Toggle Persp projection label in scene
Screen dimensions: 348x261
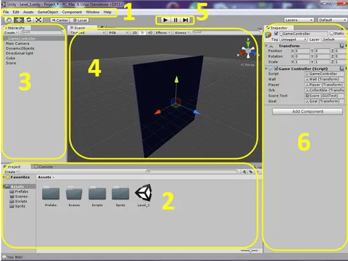click(x=247, y=65)
